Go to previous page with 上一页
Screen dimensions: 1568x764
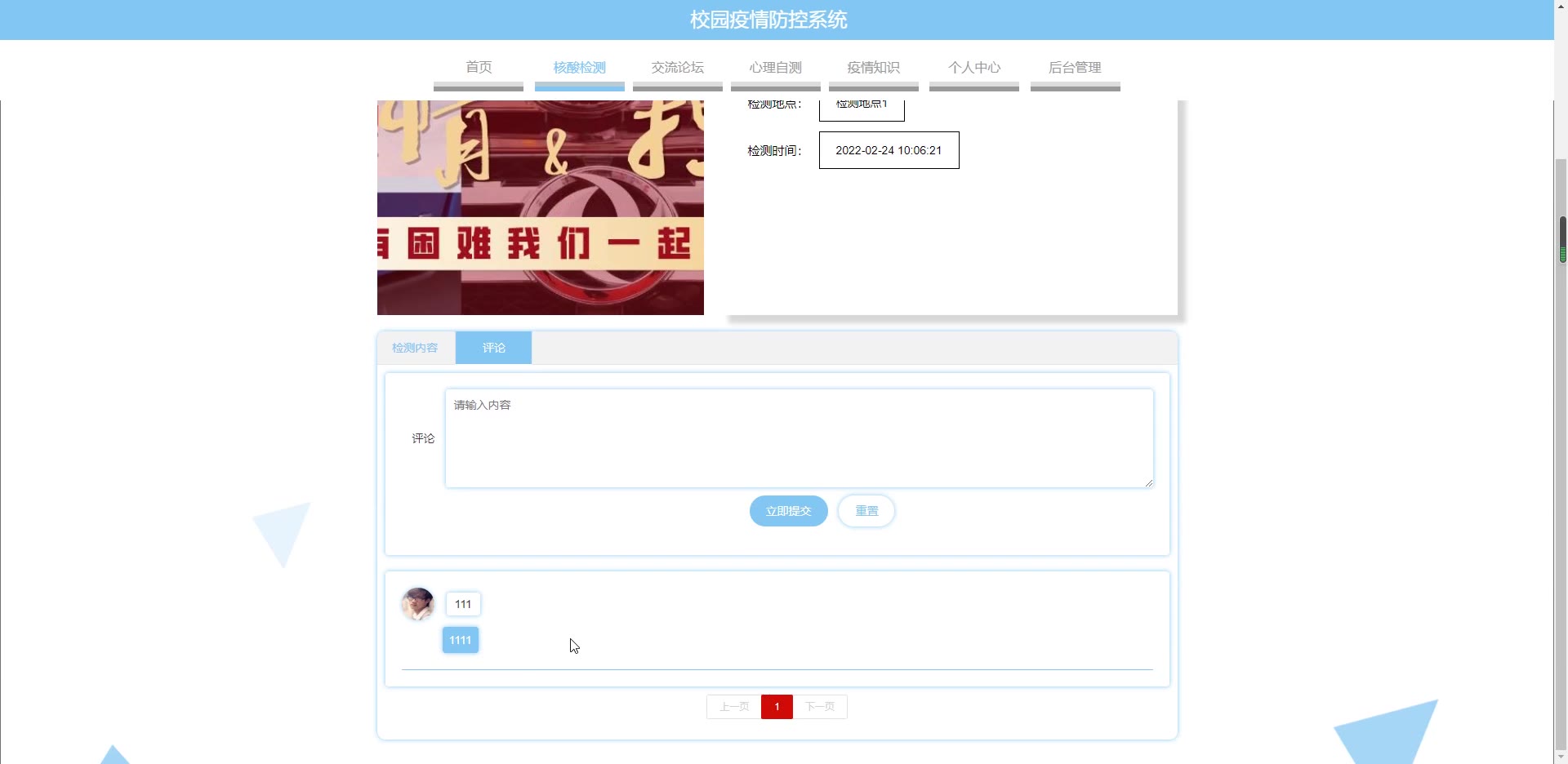[734, 707]
